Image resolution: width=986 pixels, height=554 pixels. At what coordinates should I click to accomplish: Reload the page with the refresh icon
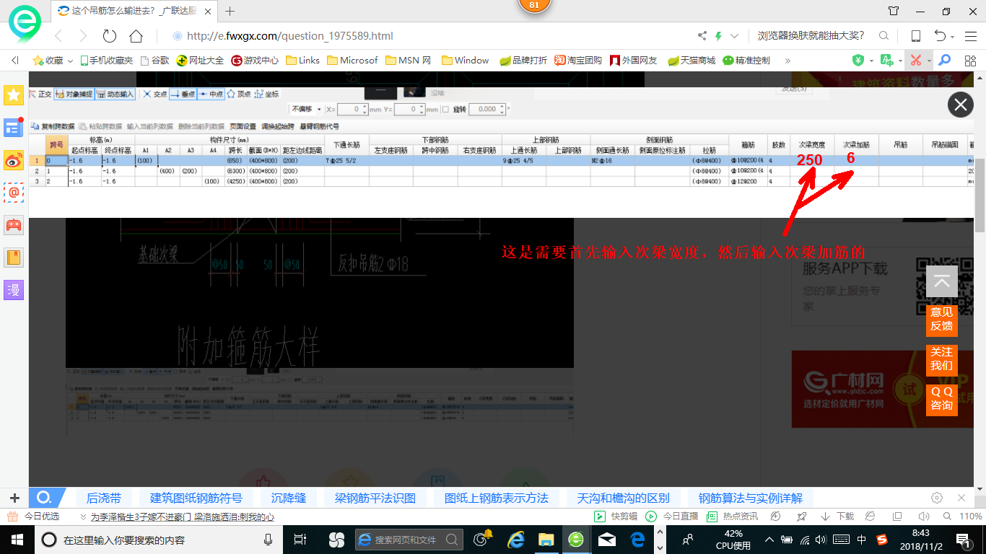(110, 36)
